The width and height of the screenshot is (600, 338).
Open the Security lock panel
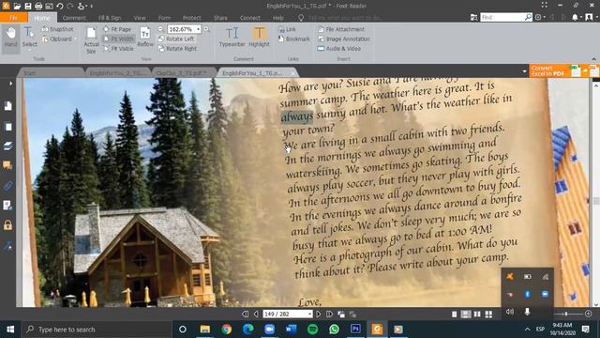coord(7,225)
